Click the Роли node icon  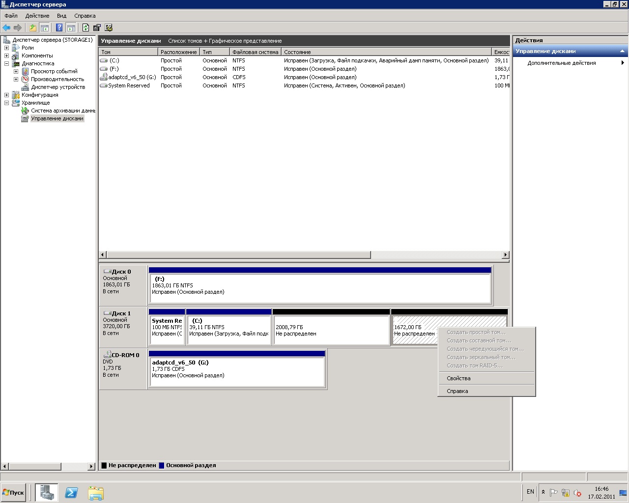click(16, 48)
